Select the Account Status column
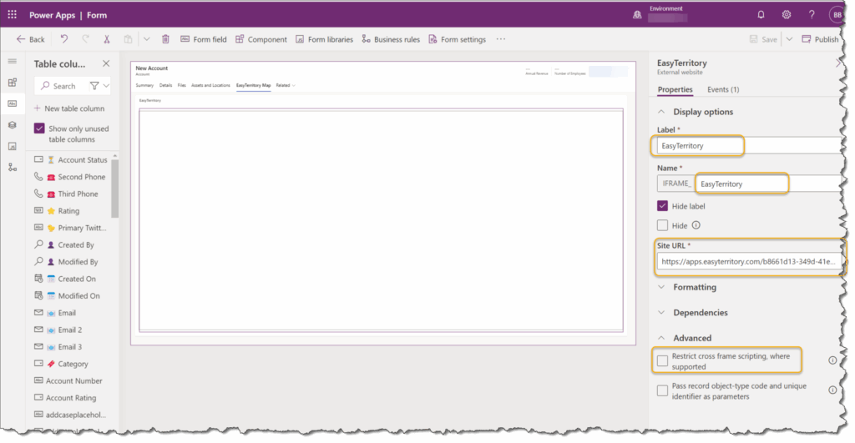The width and height of the screenshot is (855, 443). [x=73, y=159]
